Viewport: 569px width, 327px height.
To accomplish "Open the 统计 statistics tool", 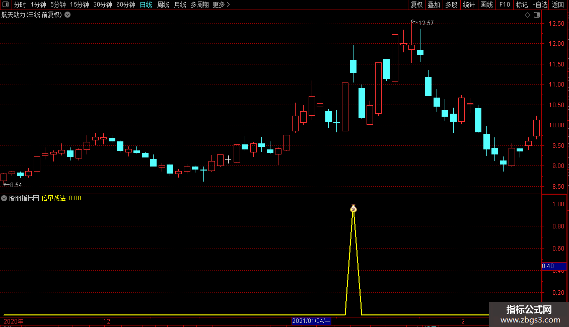I will tap(469, 5).
